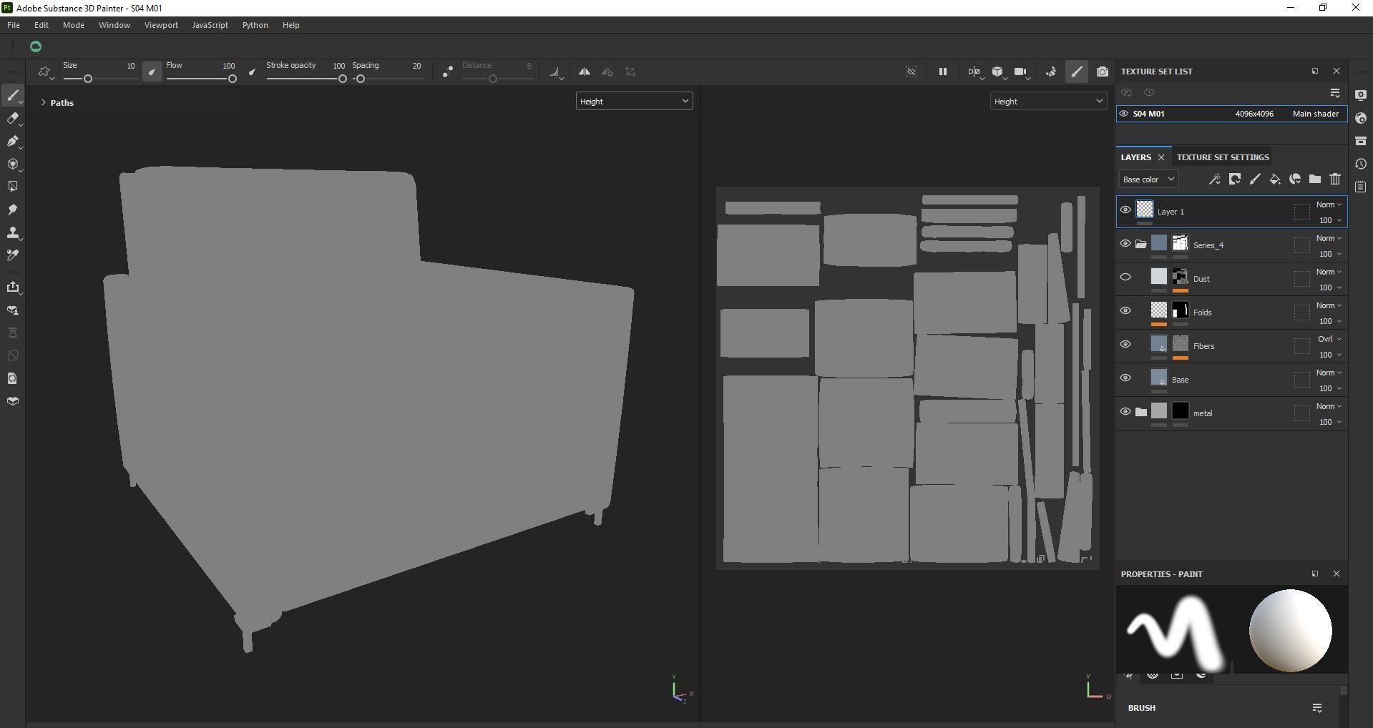Click the add effect magic wand icon

pyautogui.click(x=1214, y=179)
